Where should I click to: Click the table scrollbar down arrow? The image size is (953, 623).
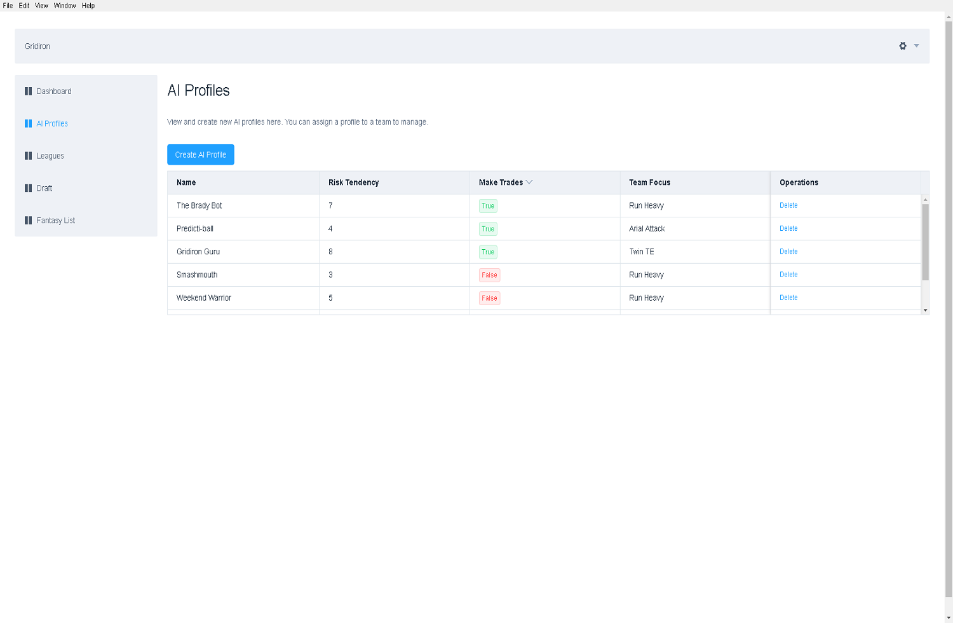click(x=925, y=310)
